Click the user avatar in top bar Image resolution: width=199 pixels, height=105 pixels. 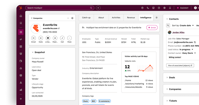(x=195, y=8)
